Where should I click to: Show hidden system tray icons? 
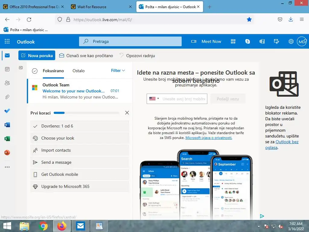(259, 226)
